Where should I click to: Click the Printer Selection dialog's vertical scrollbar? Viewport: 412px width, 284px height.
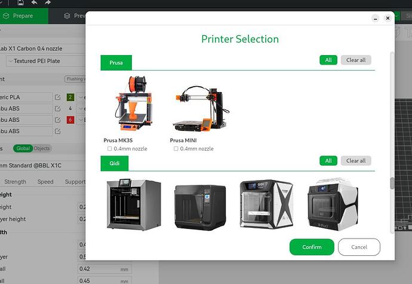tap(392, 183)
